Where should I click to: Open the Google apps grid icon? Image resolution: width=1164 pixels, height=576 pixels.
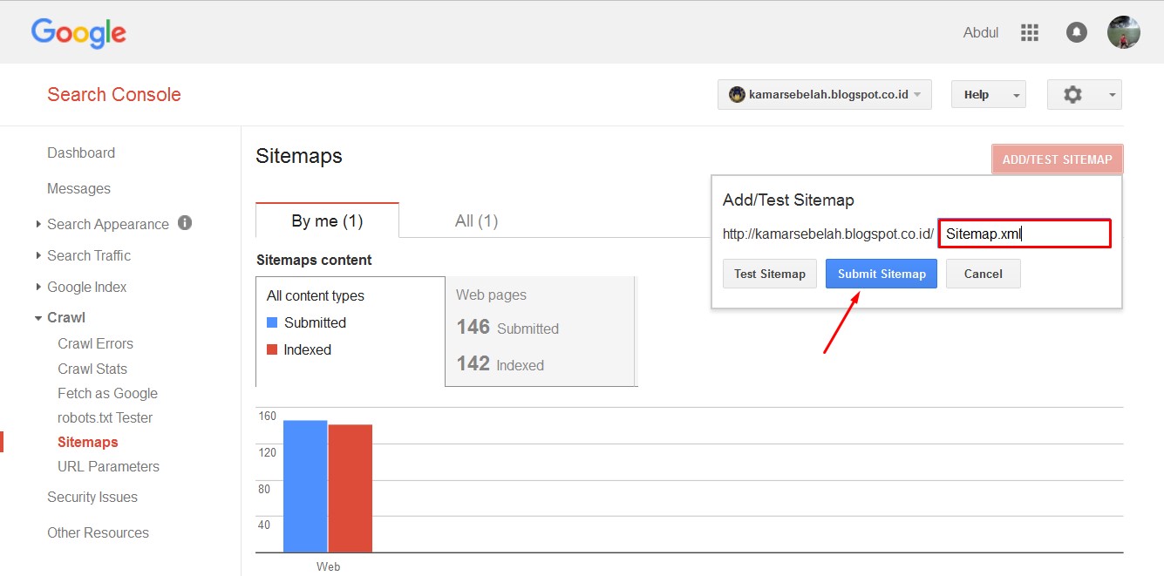coord(1030,32)
